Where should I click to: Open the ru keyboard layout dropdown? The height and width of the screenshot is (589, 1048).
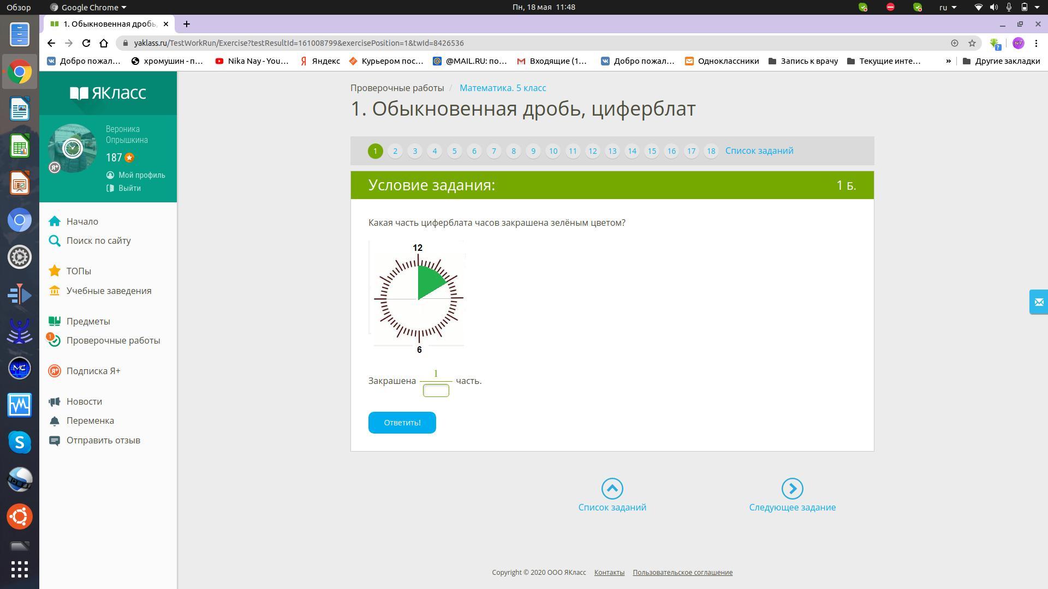[948, 7]
